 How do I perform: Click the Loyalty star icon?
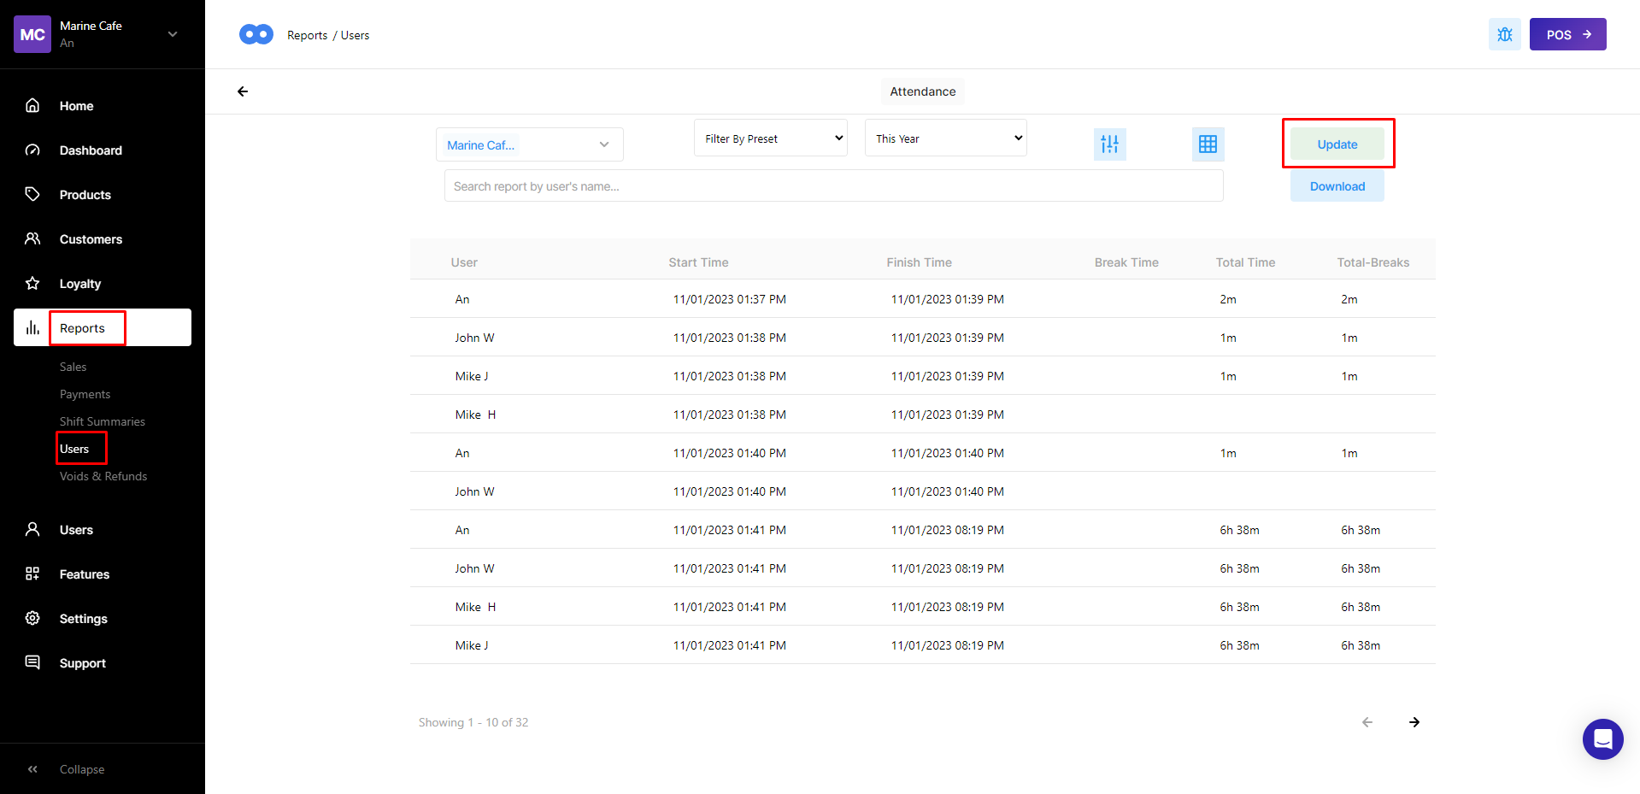coord(32,283)
